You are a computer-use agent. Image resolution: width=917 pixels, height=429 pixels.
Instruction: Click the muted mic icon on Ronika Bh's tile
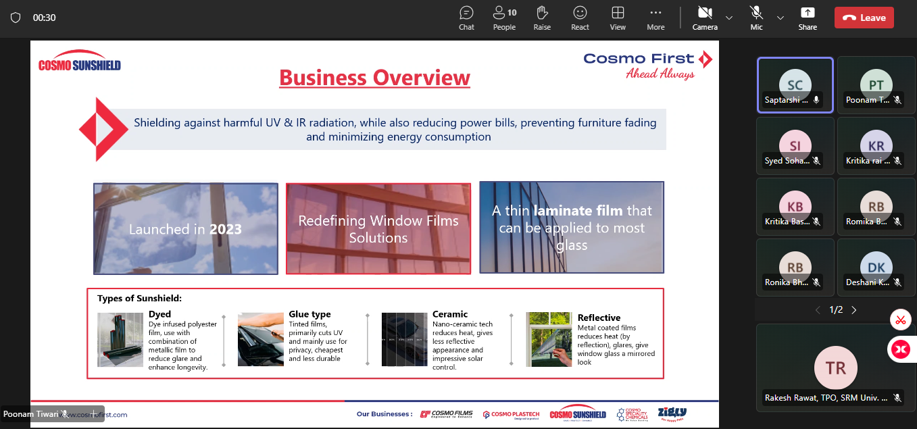pos(816,282)
